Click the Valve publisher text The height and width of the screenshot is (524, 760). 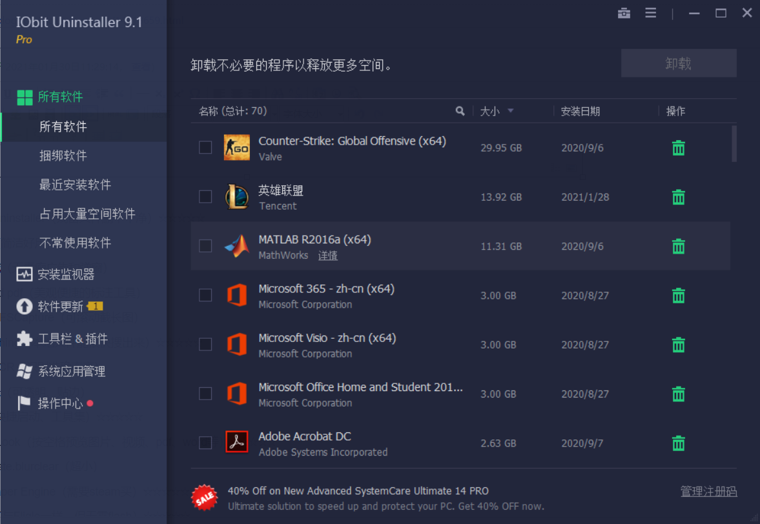pyautogui.click(x=270, y=157)
